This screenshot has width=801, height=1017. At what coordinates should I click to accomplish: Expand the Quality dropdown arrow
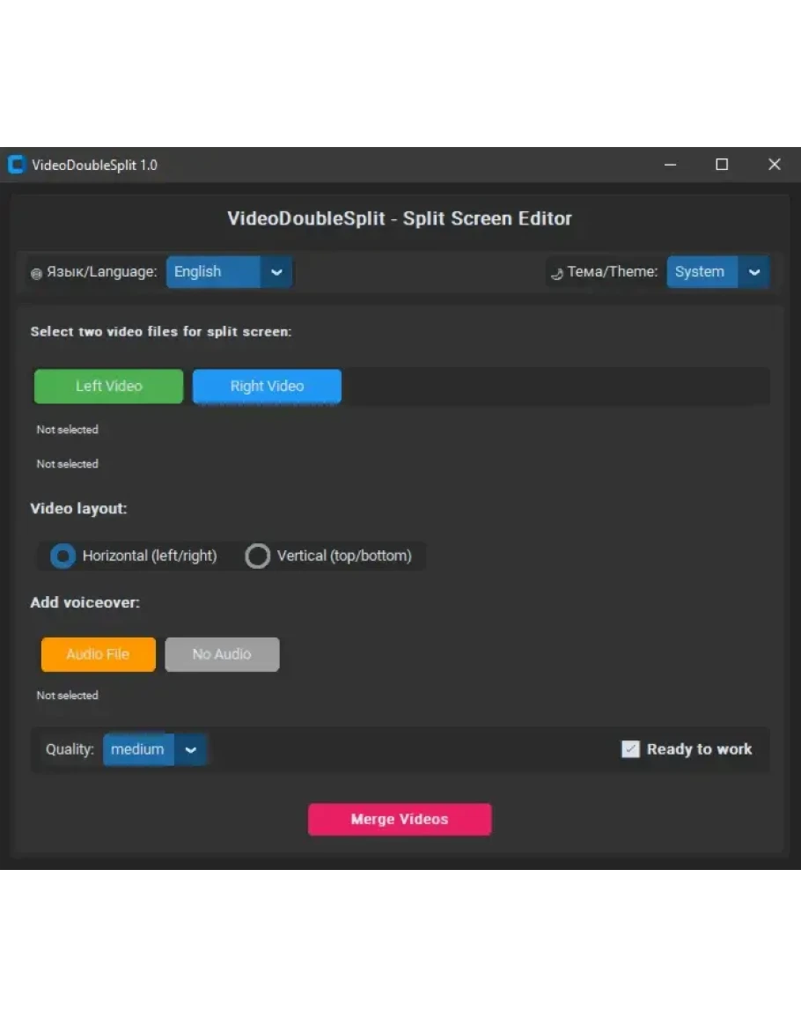click(x=190, y=749)
